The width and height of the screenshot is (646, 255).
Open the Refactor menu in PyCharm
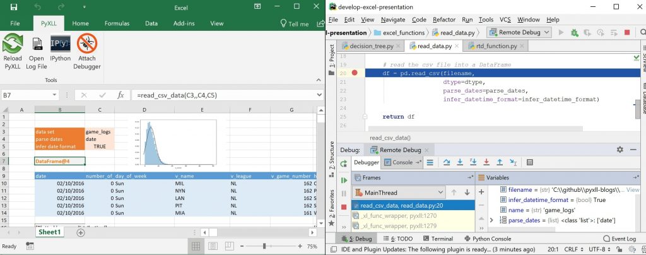[444, 20]
